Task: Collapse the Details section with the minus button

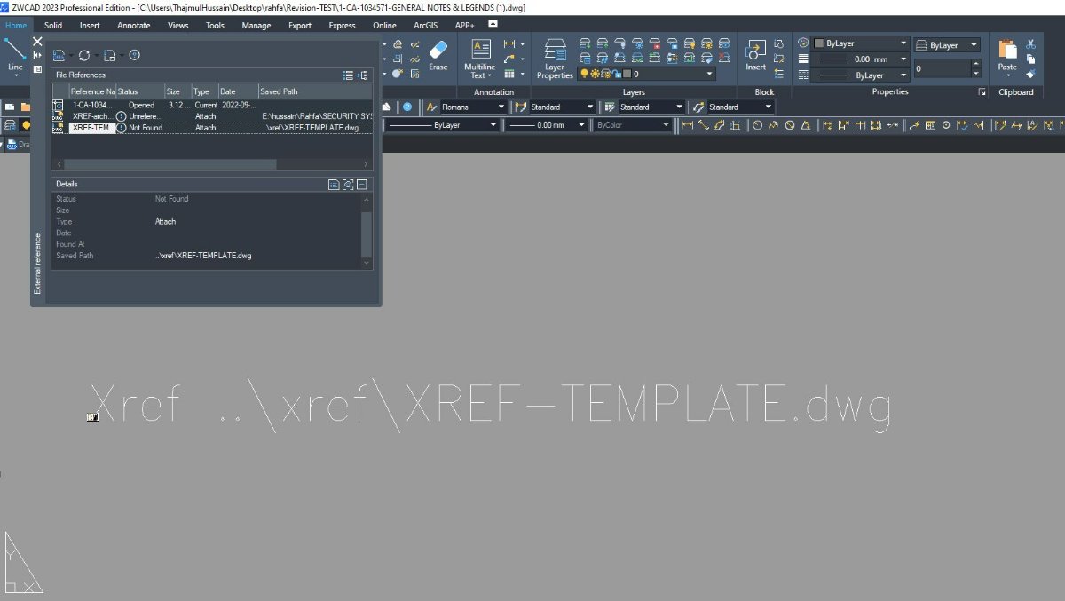Action: pyautogui.click(x=362, y=185)
